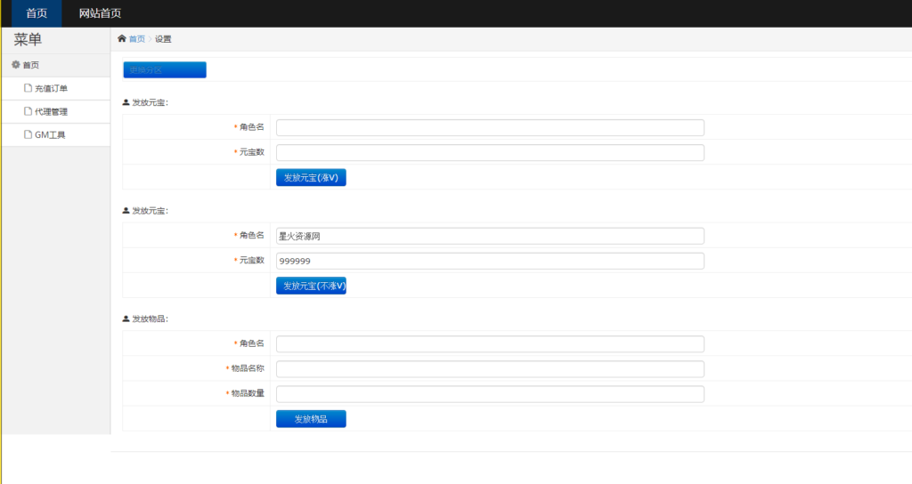This screenshot has height=484, width=912.
Task: Focus the empty 角色名 field in first section
Action: 490,127
